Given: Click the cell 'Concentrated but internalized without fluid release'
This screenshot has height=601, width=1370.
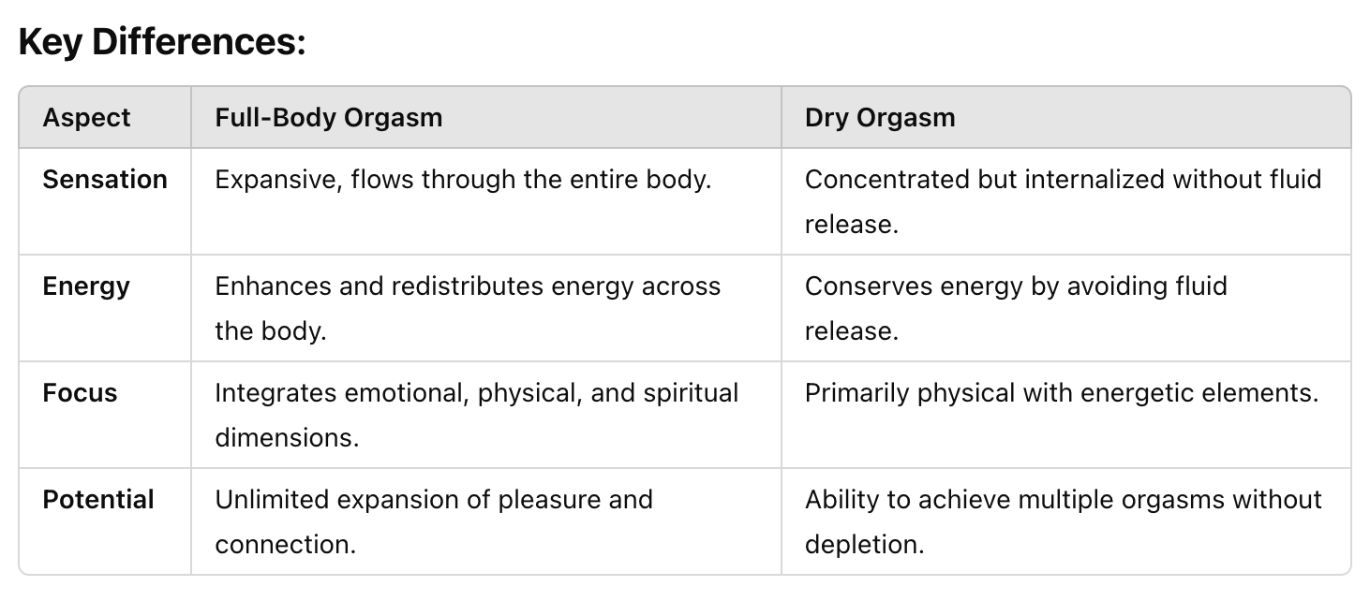Looking at the screenshot, I should click(x=1065, y=201).
